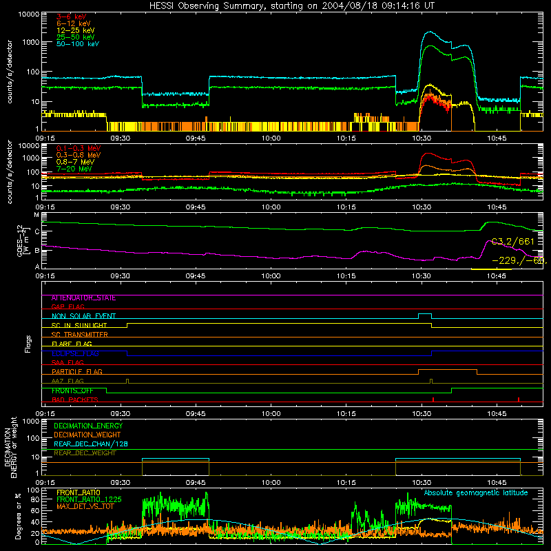This screenshot has height=551, width=551.
Task: Click the green 25-50 keV legend entry
Action: point(76,37)
